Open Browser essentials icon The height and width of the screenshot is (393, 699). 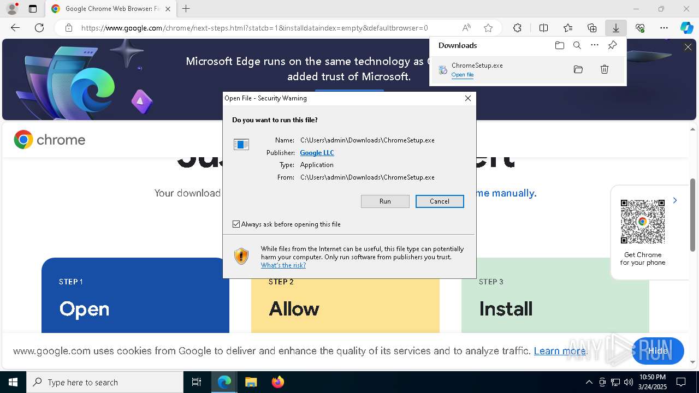[640, 28]
